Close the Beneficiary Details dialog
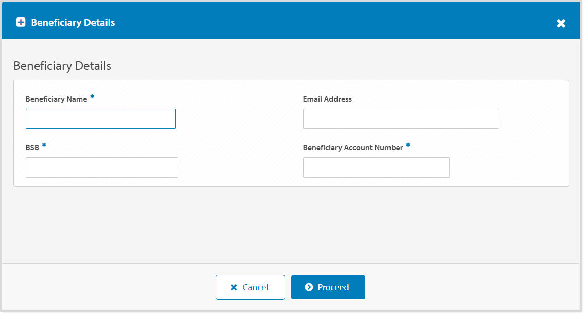The image size is (585, 315). pos(561,22)
